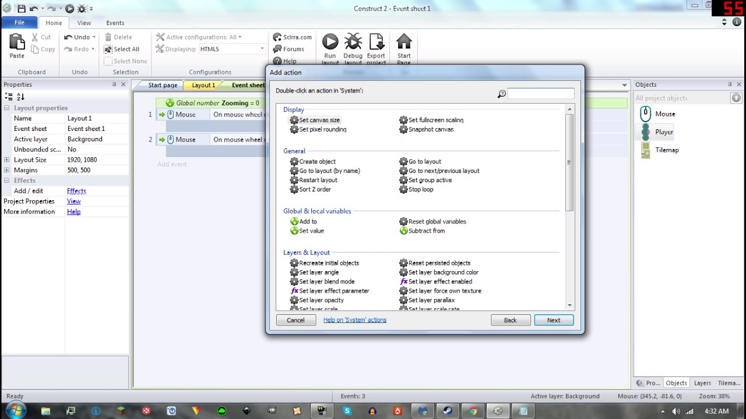Open Chrome from the taskbar
The image size is (746, 419).
[x=473, y=411]
